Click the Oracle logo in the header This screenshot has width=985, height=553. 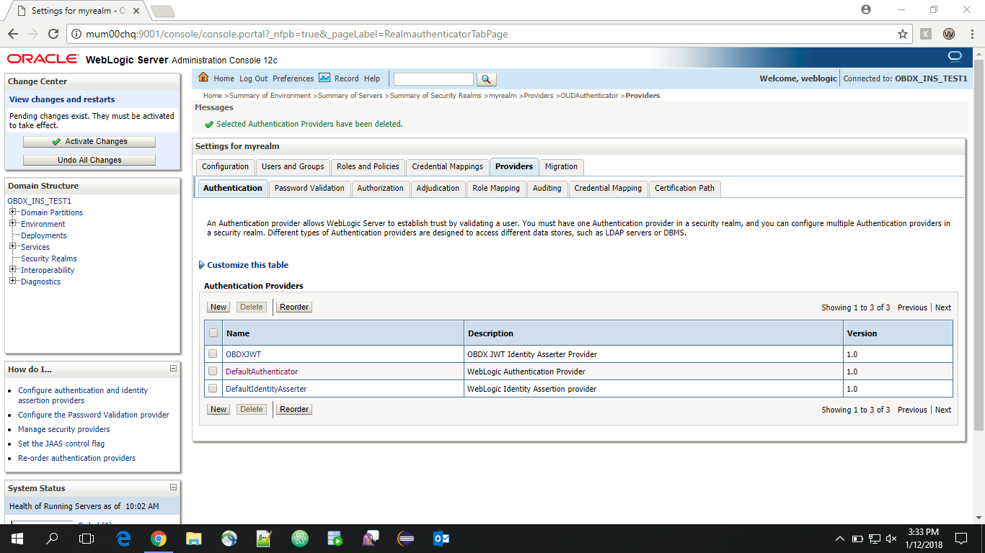43,59
